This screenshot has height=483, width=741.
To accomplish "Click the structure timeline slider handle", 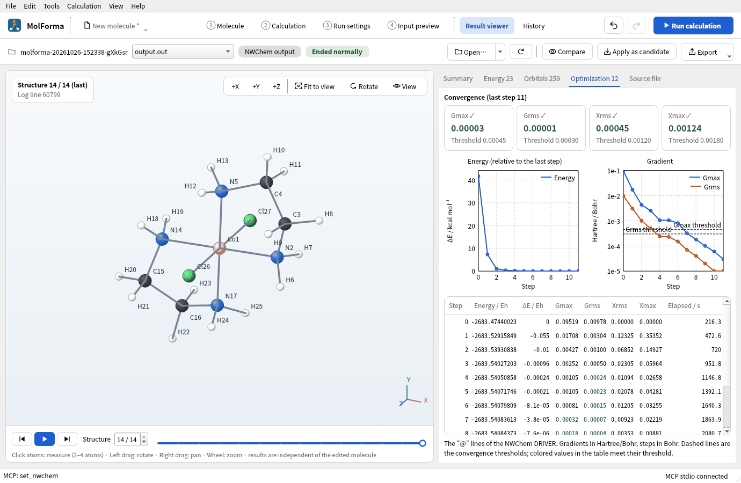I will [x=423, y=443].
